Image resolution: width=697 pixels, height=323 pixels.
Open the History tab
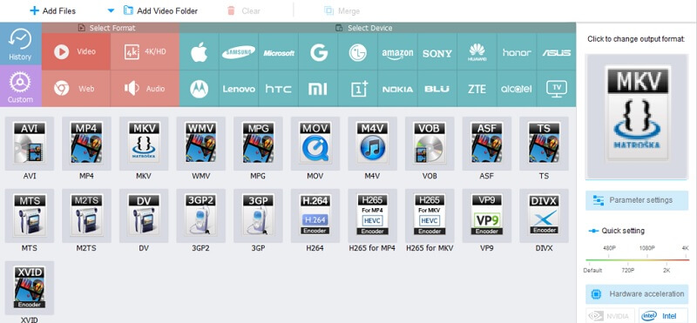click(x=20, y=44)
